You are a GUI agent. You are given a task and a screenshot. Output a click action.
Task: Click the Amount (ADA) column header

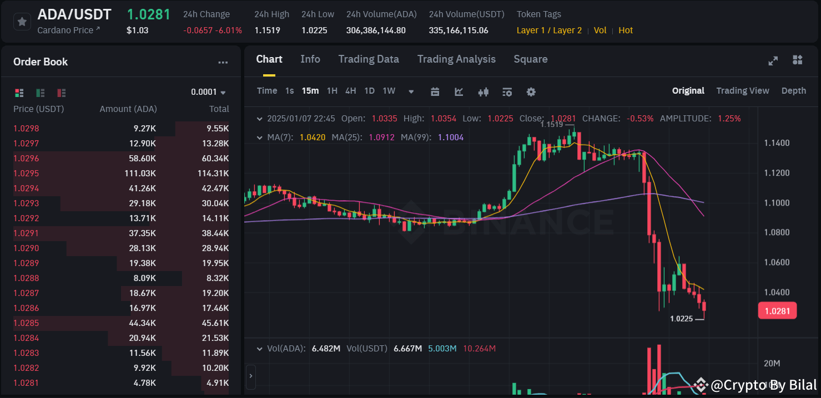128,109
